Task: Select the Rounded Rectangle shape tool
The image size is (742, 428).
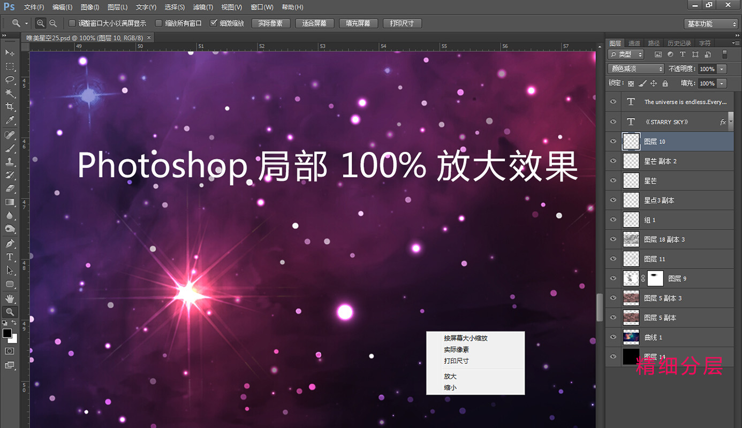Action: (x=10, y=284)
